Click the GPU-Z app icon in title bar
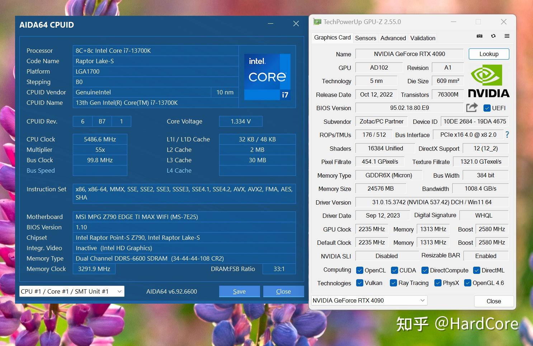This screenshot has height=346, width=533. pyautogui.click(x=317, y=22)
